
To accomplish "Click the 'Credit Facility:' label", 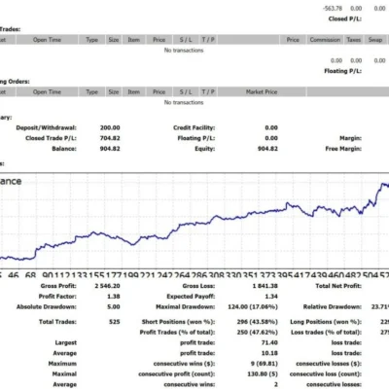I will click(x=194, y=127).
